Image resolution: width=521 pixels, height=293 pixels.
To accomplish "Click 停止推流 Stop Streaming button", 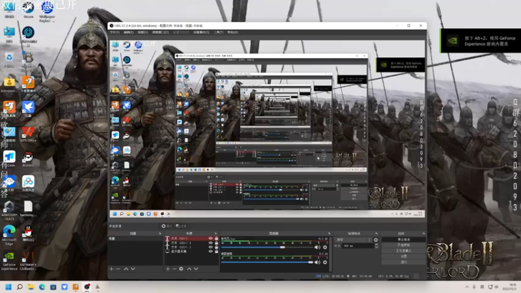I will [404, 240].
